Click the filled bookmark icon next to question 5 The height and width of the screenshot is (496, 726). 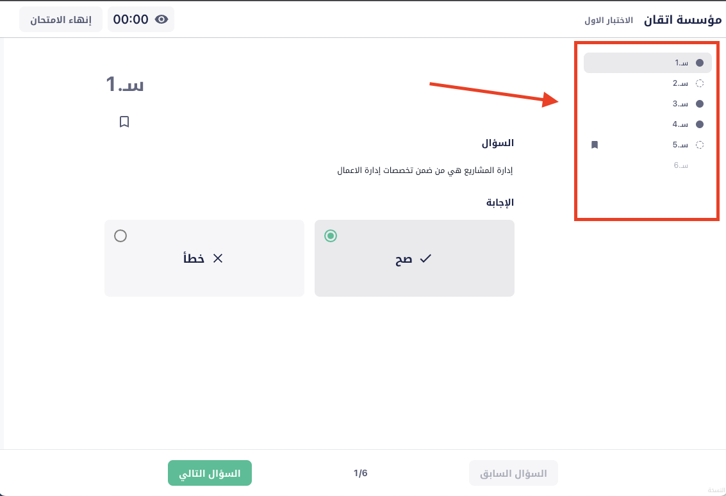pyautogui.click(x=595, y=145)
